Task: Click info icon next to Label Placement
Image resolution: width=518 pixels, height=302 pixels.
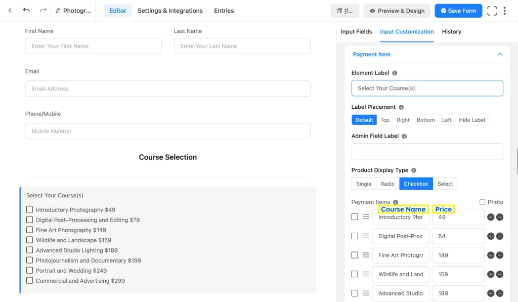Action: (x=401, y=107)
